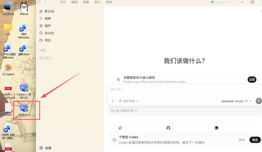Select the Codex++ desktop shortcut
262x152 pixels.
(24, 109)
